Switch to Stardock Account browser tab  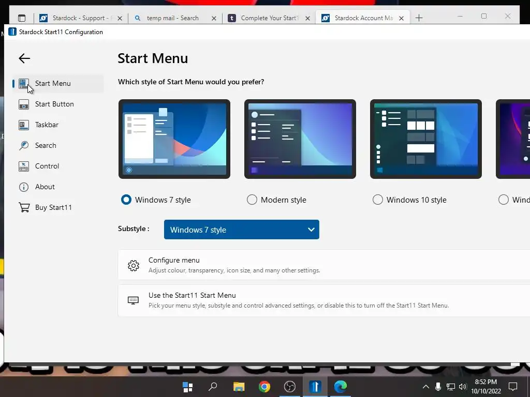(362, 18)
